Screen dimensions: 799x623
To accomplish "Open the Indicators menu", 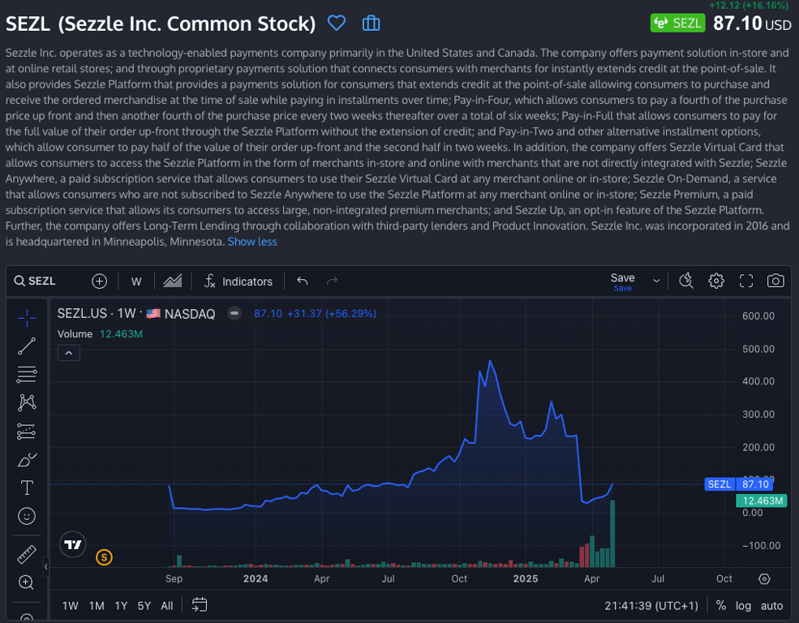I will 238,281.
